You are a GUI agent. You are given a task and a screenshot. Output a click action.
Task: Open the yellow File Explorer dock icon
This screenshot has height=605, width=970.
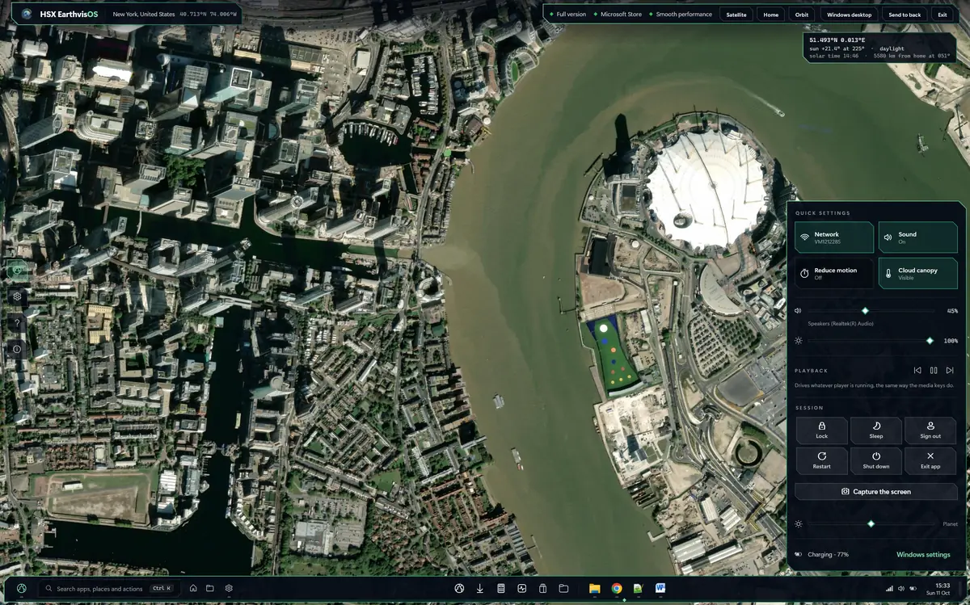click(x=595, y=588)
